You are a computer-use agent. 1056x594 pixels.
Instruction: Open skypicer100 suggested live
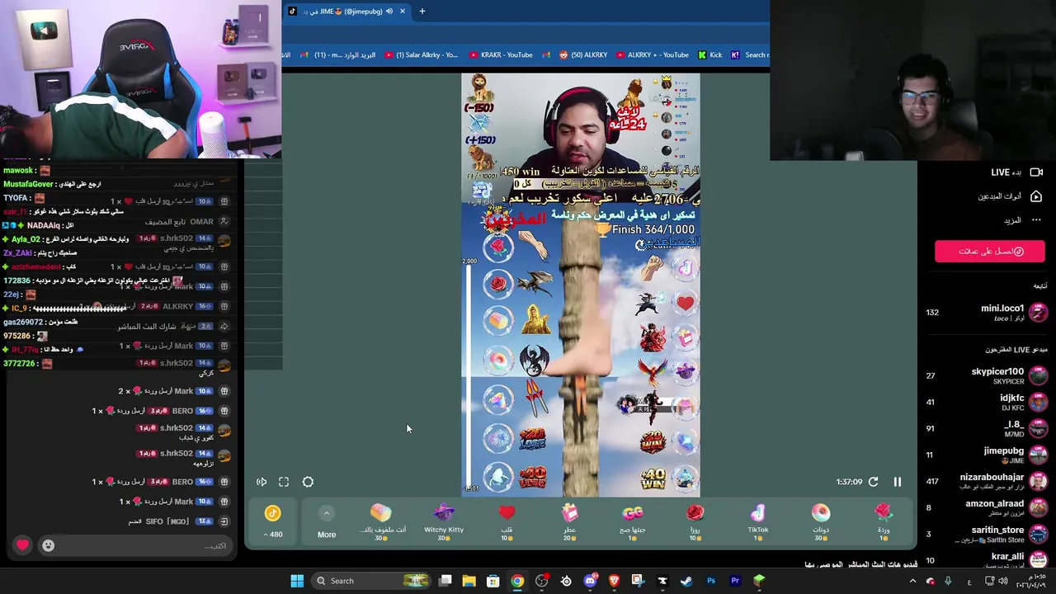986,375
